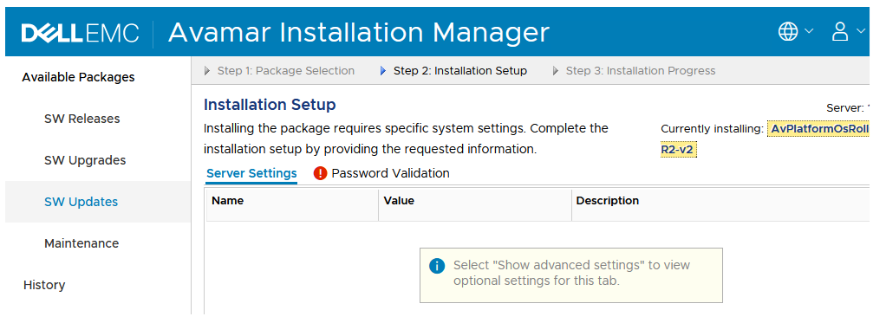Click the red Password Validation error icon
Screen dimensions: 873x323
pos(320,173)
